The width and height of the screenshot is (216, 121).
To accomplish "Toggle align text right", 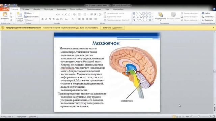I will [87, 19].
